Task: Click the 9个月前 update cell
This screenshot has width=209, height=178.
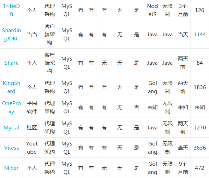Action: click(x=183, y=168)
